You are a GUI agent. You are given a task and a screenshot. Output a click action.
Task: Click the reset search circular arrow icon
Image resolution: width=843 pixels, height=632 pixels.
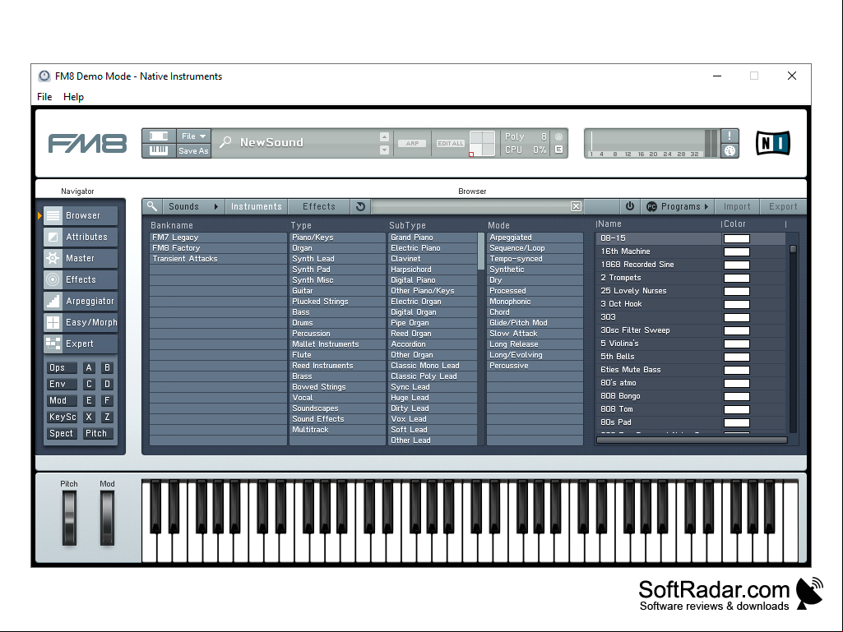tap(360, 206)
